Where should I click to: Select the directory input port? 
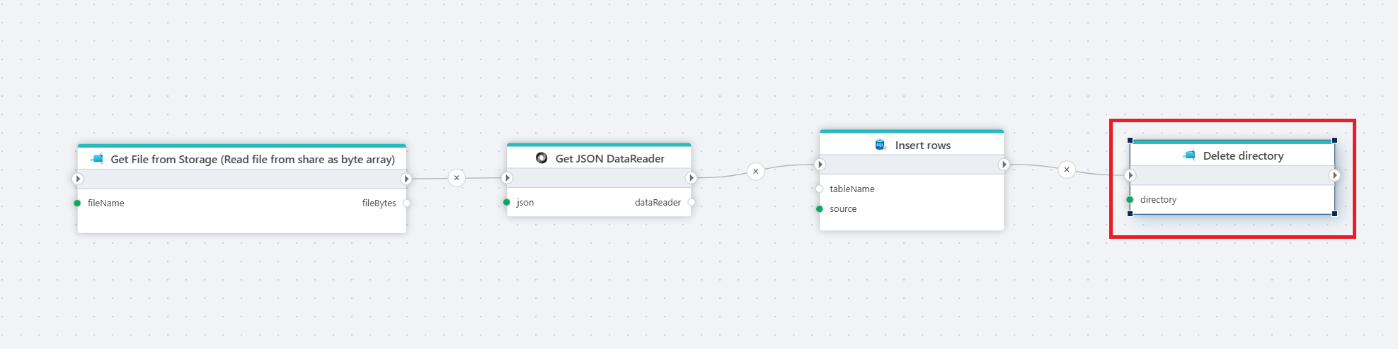click(1130, 200)
